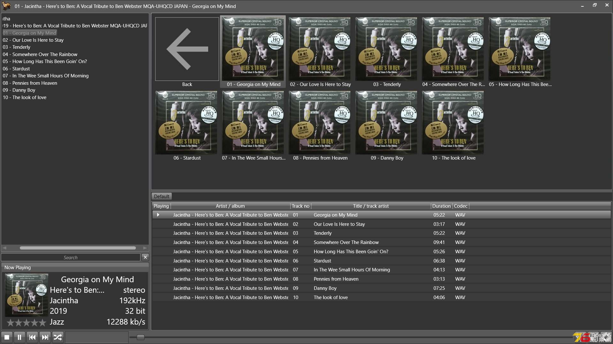The width and height of the screenshot is (613, 344).
Task: Select 02 - Our Love Is Here to Stay in tree
Action: click(33, 40)
